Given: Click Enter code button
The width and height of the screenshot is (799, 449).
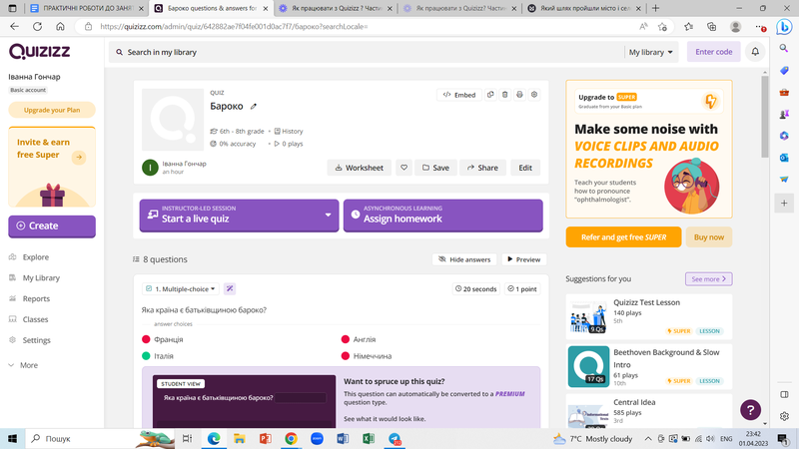Looking at the screenshot, I should pos(713,52).
